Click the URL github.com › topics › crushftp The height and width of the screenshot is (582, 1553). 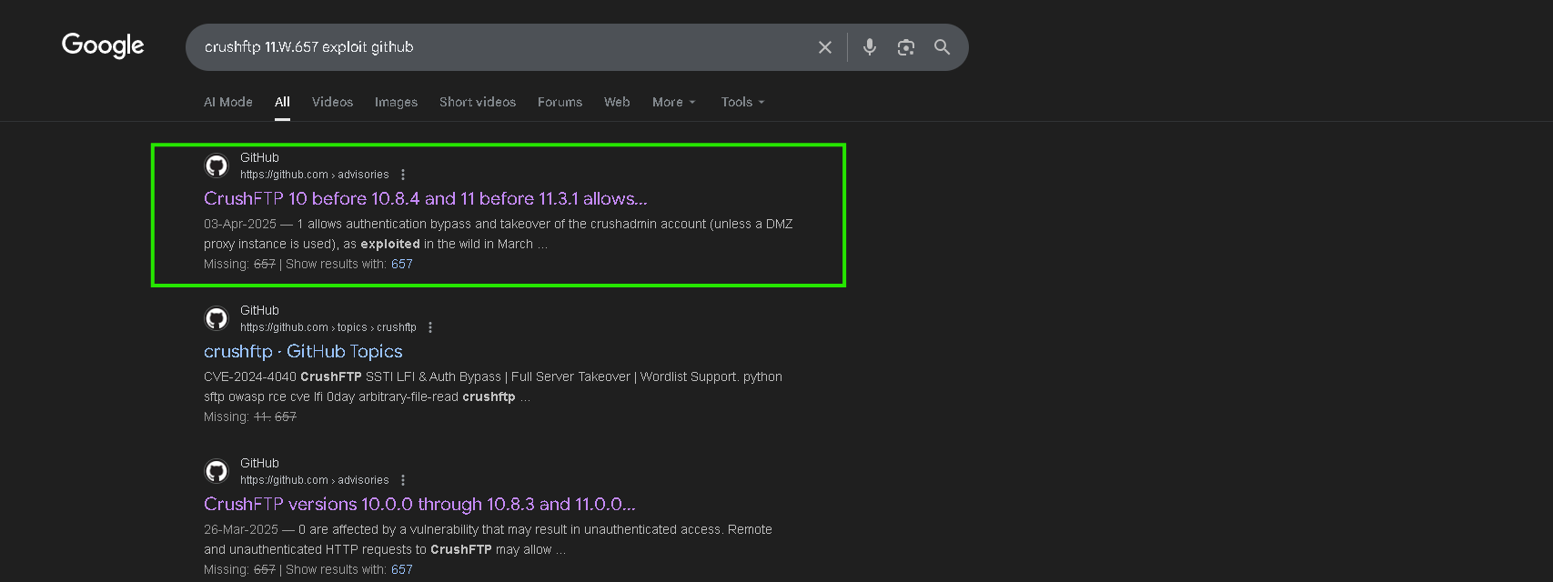(x=328, y=327)
